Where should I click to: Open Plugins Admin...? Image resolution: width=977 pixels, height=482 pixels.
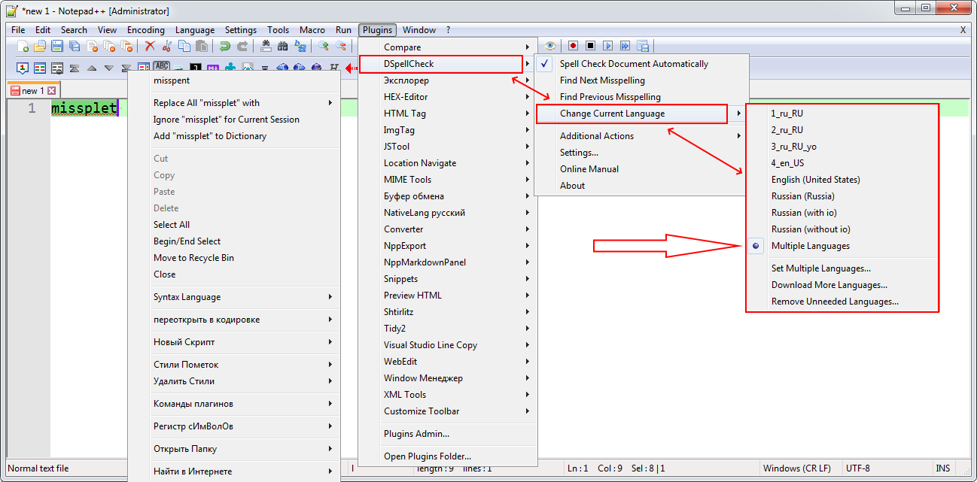tap(447, 434)
